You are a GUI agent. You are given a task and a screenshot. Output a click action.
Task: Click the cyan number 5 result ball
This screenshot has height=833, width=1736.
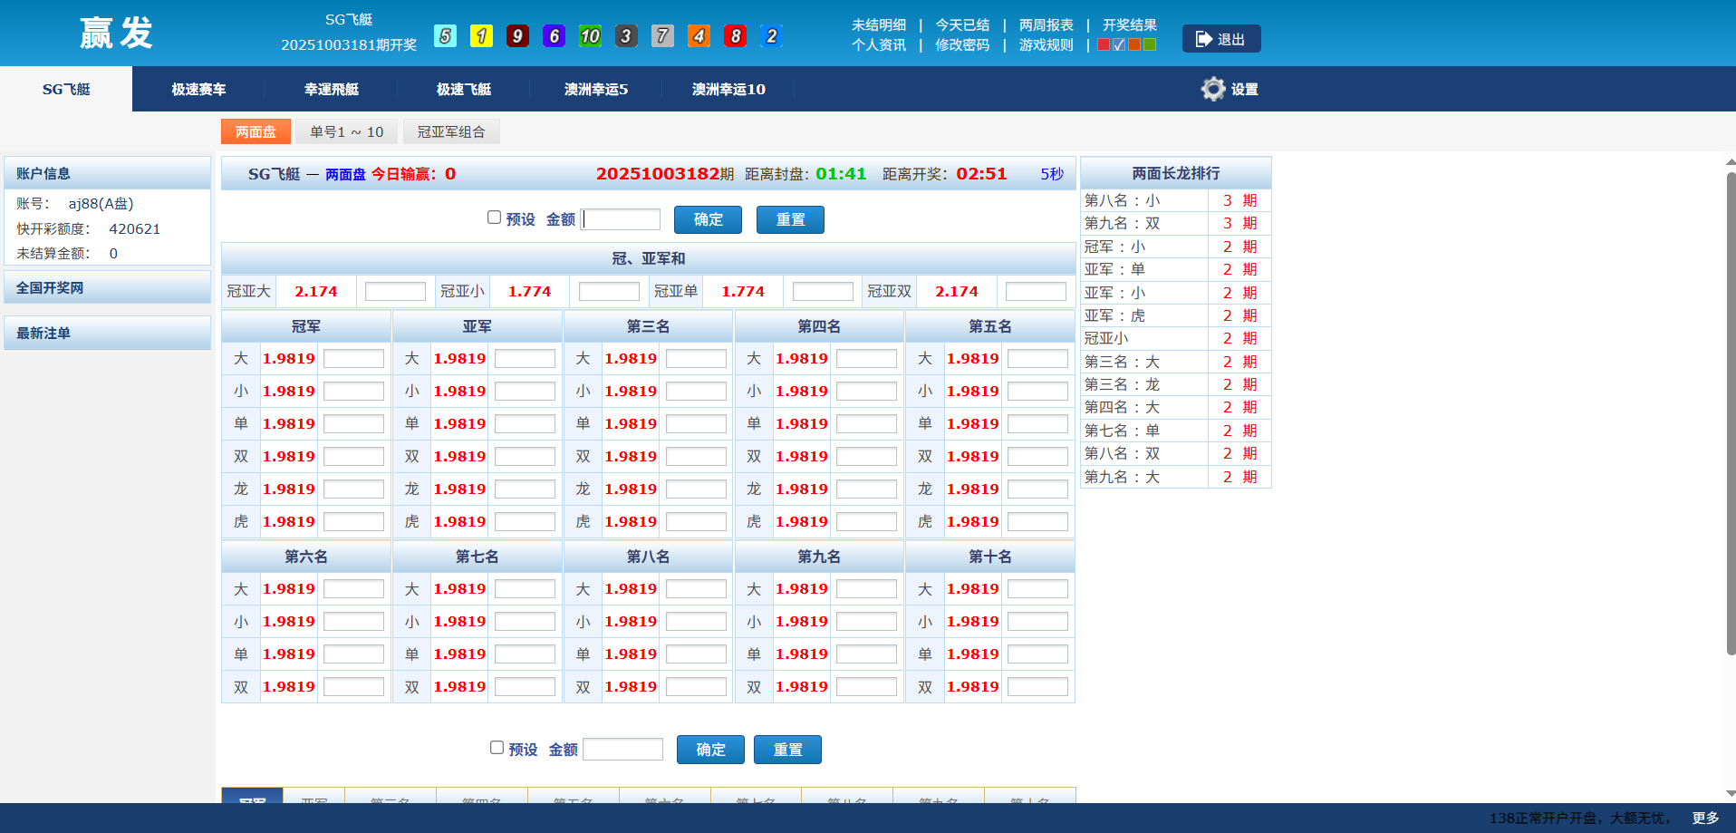tap(445, 36)
